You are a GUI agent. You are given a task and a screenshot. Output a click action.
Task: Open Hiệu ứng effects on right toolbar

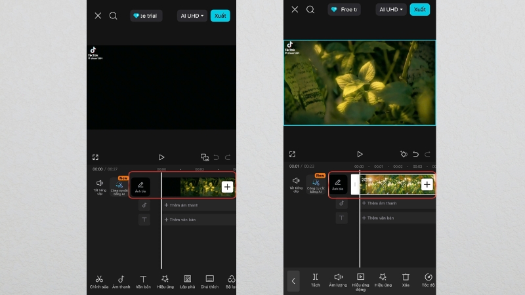coord(383,280)
